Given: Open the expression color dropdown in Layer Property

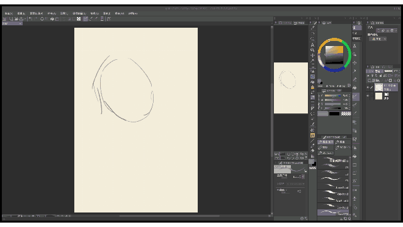Looking at the screenshot, I should pyautogui.click(x=378, y=39).
